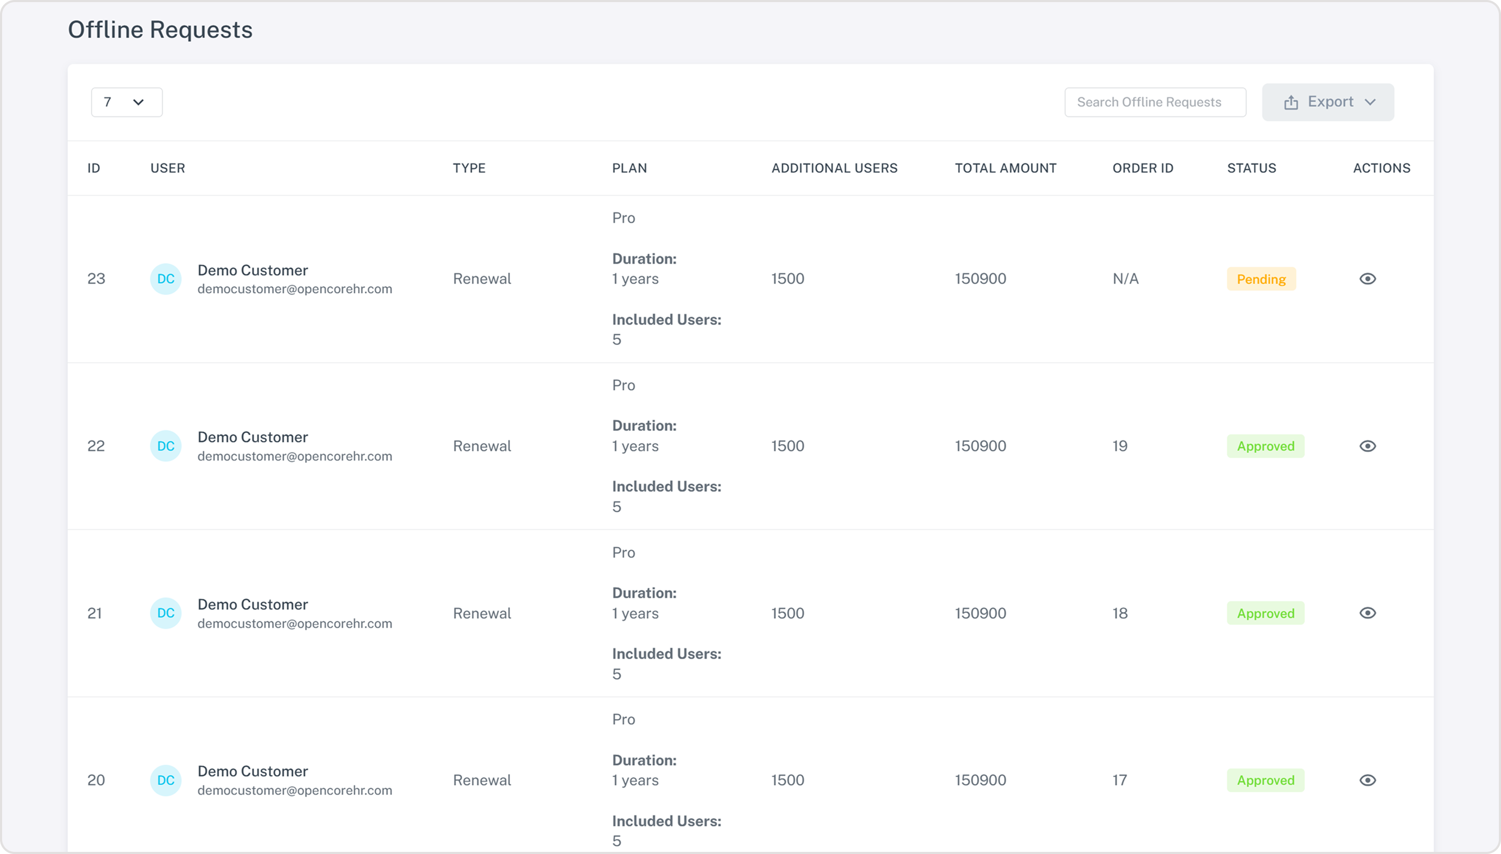Click order ID 19 cell
Image resolution: width=1501 pixels, height=854 pixels.
[x=1119, y=446]
